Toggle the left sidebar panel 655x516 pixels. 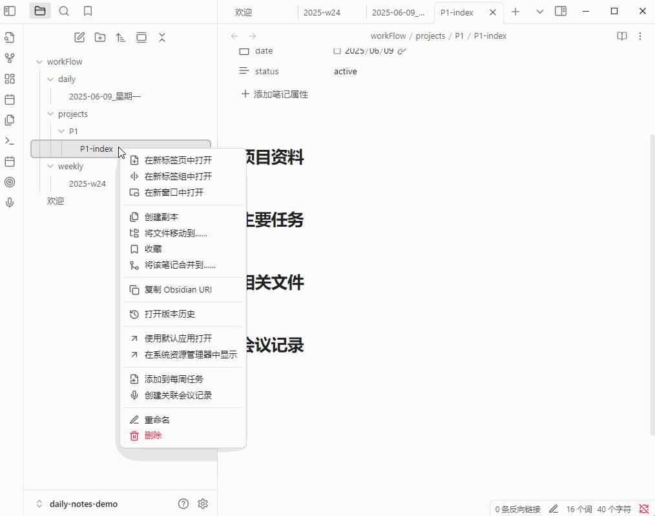pyautogui.click(x=9, y=11)
